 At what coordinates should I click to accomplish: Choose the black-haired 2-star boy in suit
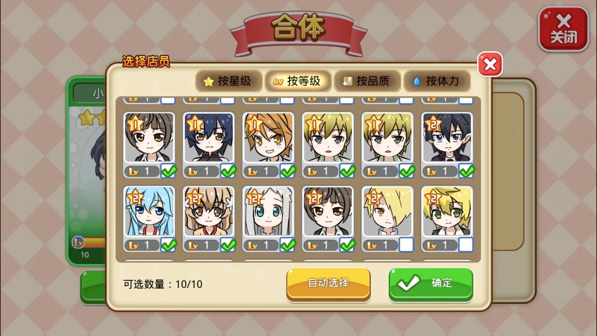pyautogui.click(x=447, y=138)
